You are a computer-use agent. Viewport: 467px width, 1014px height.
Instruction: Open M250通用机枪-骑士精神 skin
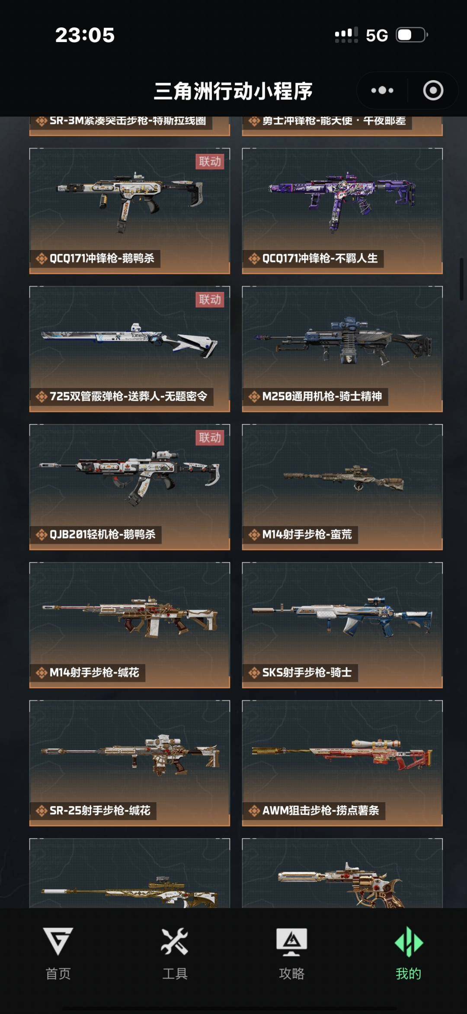(342, 349)
